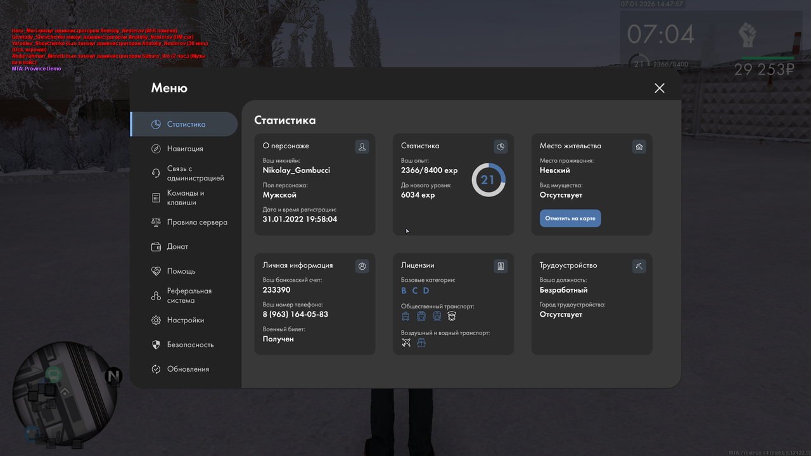Click license category C
This screenshot has height=456, width=811.
415,291
